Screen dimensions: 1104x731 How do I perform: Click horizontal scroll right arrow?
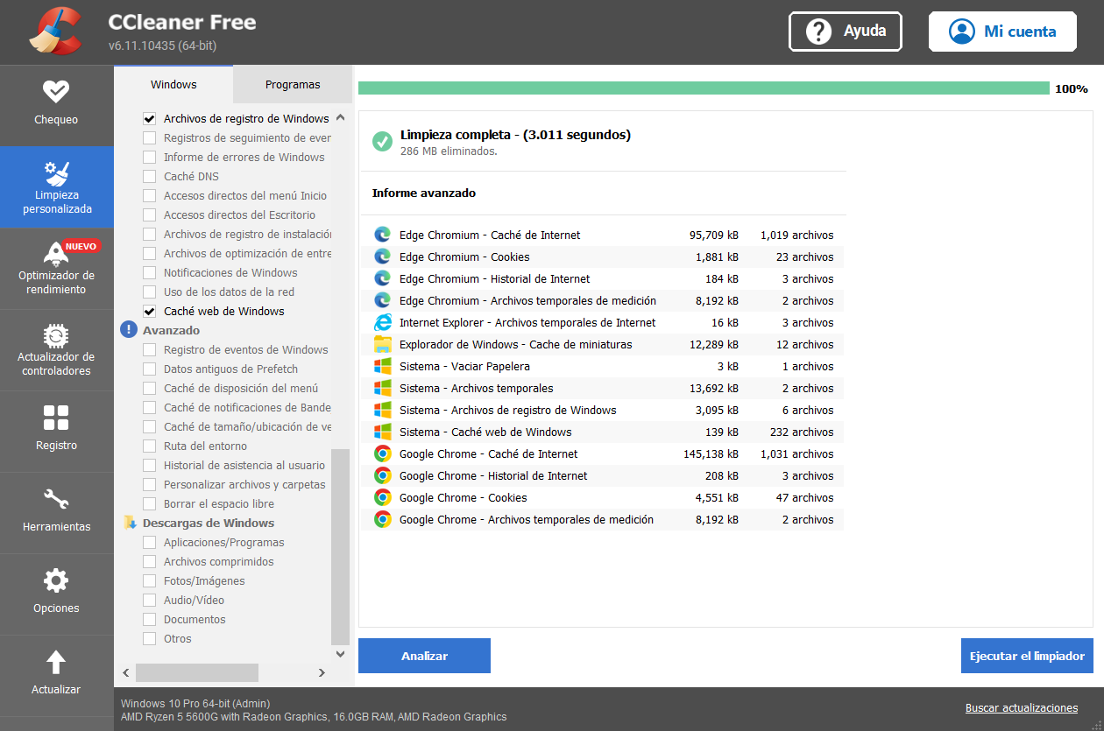click(x=322, y=672)
